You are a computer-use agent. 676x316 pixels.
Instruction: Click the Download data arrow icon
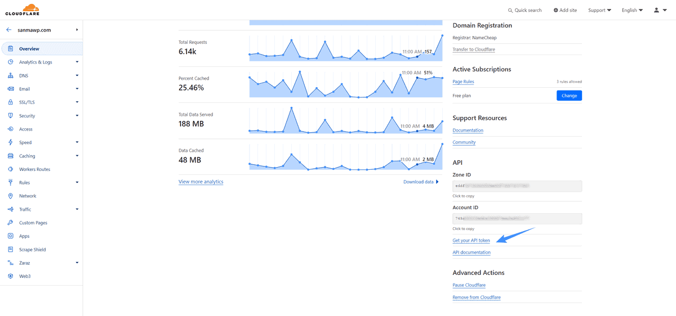coord(437,182)
